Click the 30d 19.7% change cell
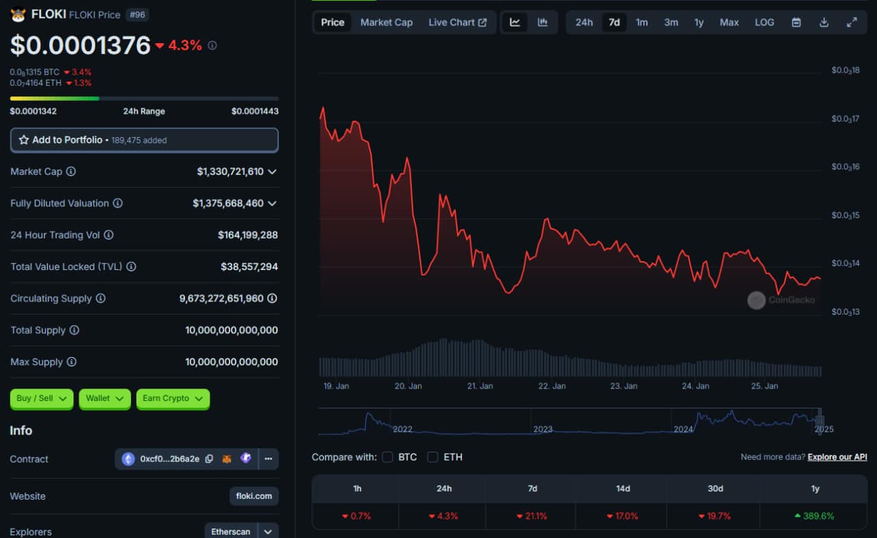This screenshot has height=538, width=877. pos(715,516)
